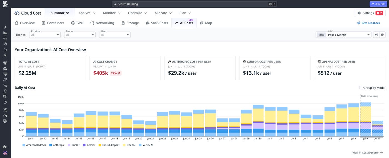Expand the Analyze menu
Screen dimensions: 389x158
coord(87,13)
